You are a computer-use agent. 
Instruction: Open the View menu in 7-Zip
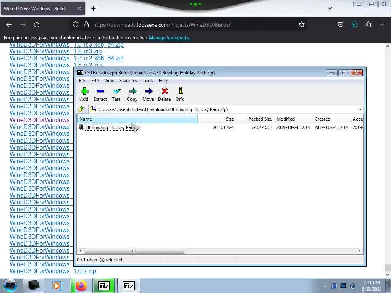tap(109, 81)
